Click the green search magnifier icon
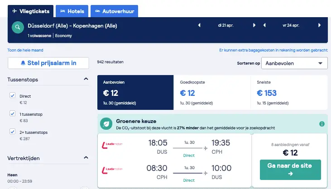 (x=18, y=27)
